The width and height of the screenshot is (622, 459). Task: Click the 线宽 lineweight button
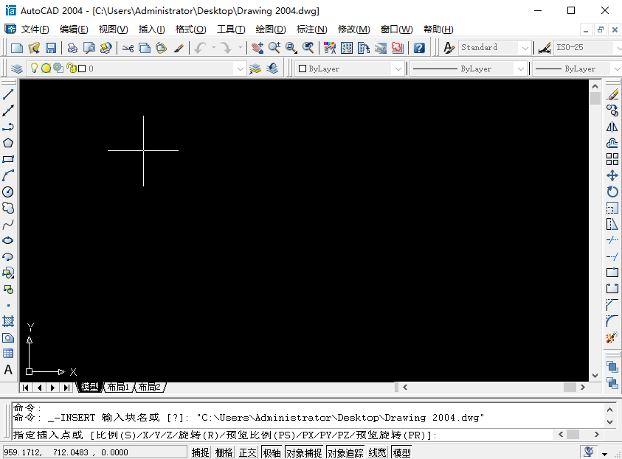coord(378,452)
